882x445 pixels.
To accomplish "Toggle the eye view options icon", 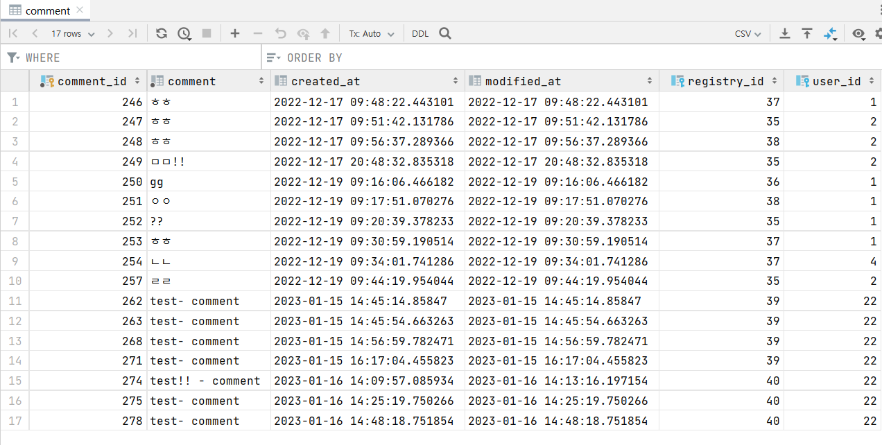I will (x=858, y=33).
